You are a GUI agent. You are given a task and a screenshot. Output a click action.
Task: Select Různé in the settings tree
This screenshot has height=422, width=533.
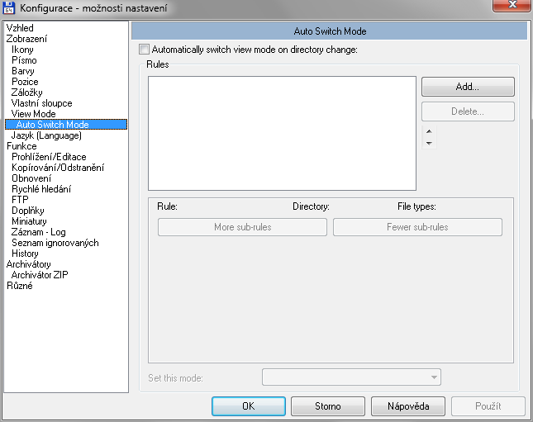point(20,286)
